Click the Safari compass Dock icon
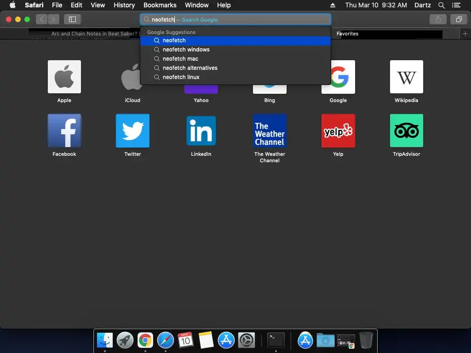 click(166, 340)
